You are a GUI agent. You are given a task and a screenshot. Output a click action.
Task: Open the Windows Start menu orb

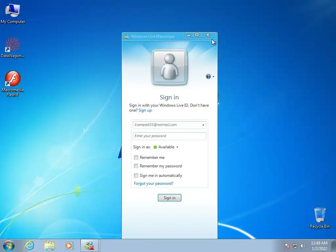point(9,245)
